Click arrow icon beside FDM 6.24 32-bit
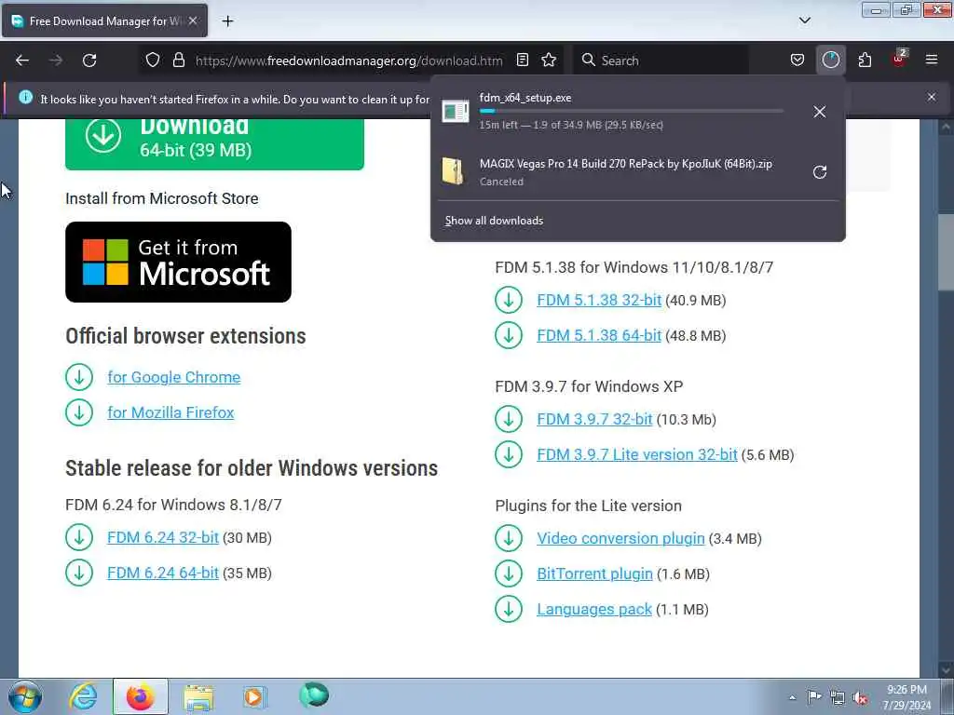Image resolution: width=954 pixels, height=715 pixels. click(x=79, y=537)
